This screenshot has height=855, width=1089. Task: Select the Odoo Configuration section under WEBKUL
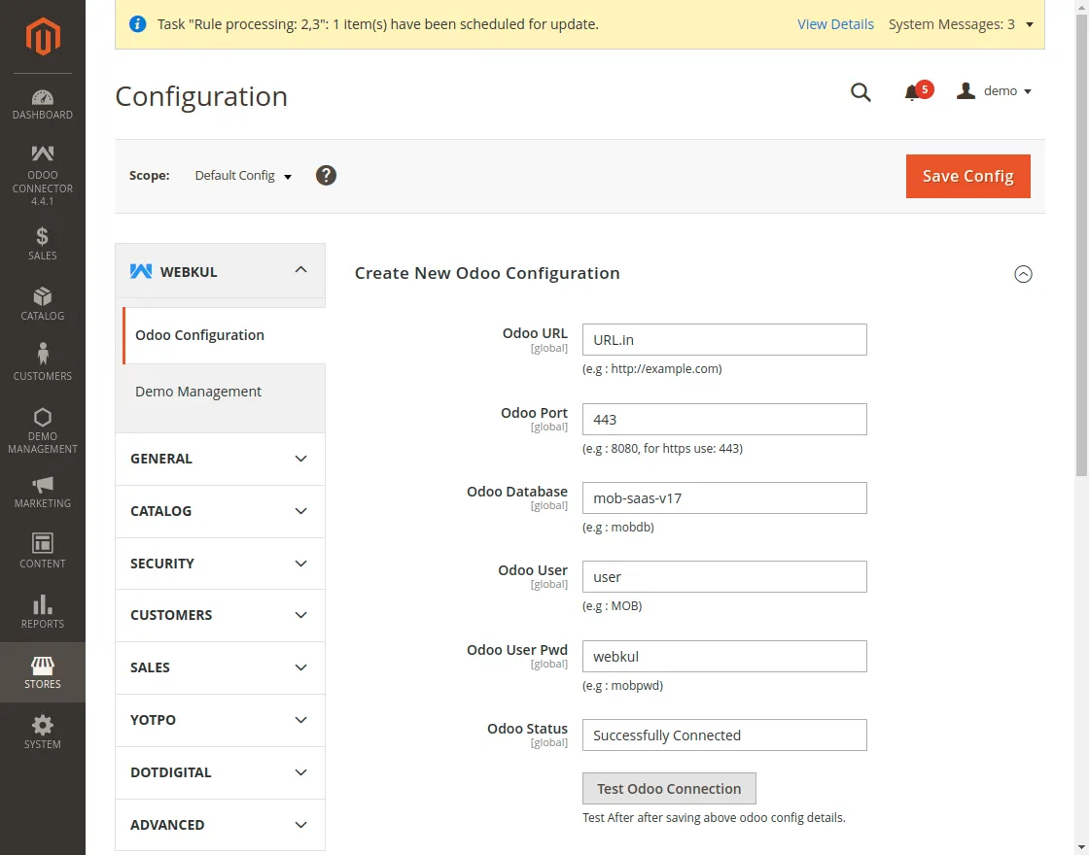199,334
